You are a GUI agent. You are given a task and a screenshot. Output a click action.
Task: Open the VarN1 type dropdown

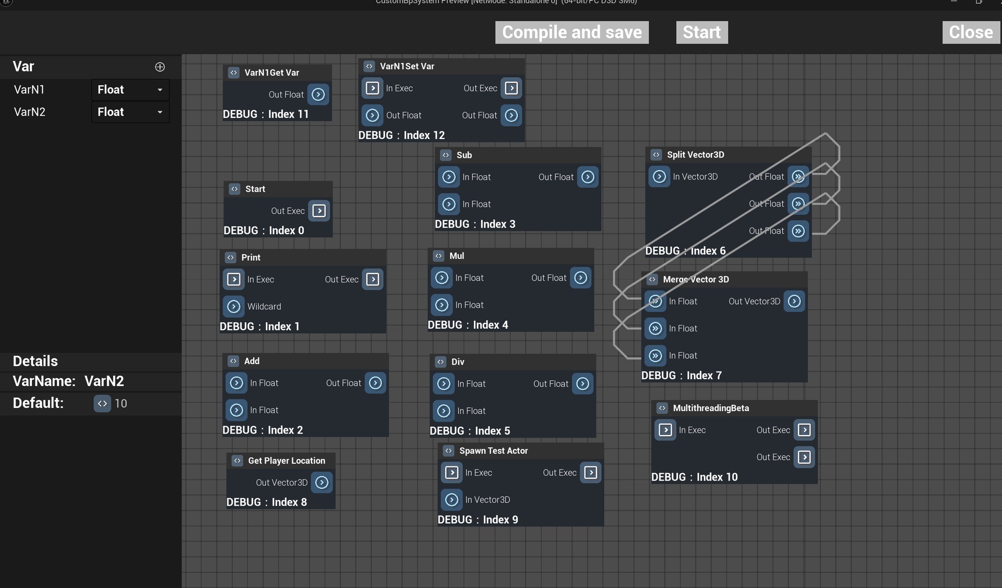pos(129,89)
